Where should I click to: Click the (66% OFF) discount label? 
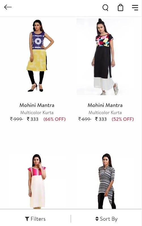point(54,119)
